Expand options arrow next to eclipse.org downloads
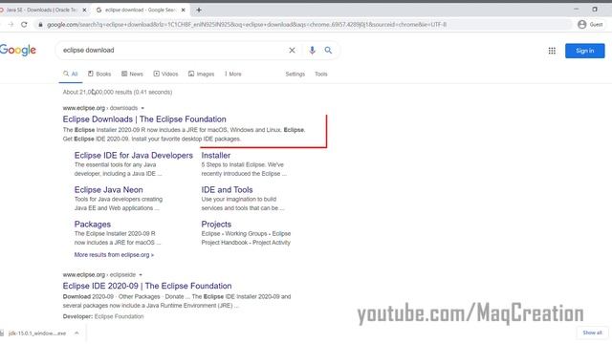 coord(142,108)
